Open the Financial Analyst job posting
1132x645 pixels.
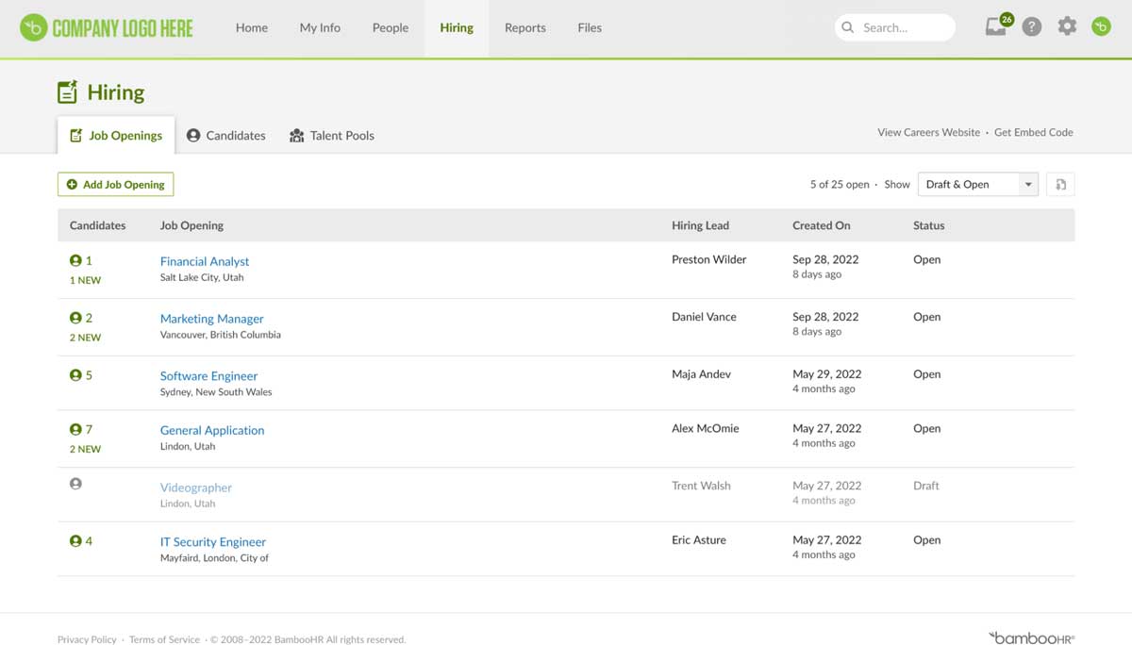pos(204,261)
